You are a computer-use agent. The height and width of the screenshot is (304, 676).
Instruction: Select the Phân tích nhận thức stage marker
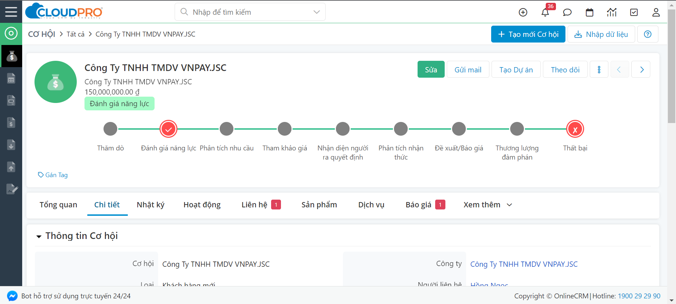coord(401,129)
